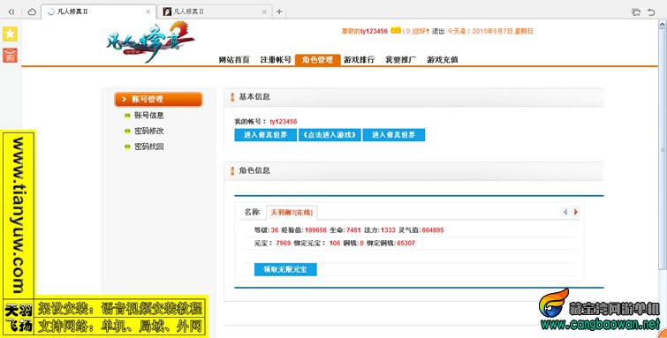This screenshot has height=338, width=667.
Task: Click 《点击进入游戏》 button
Action: [330, 135]
